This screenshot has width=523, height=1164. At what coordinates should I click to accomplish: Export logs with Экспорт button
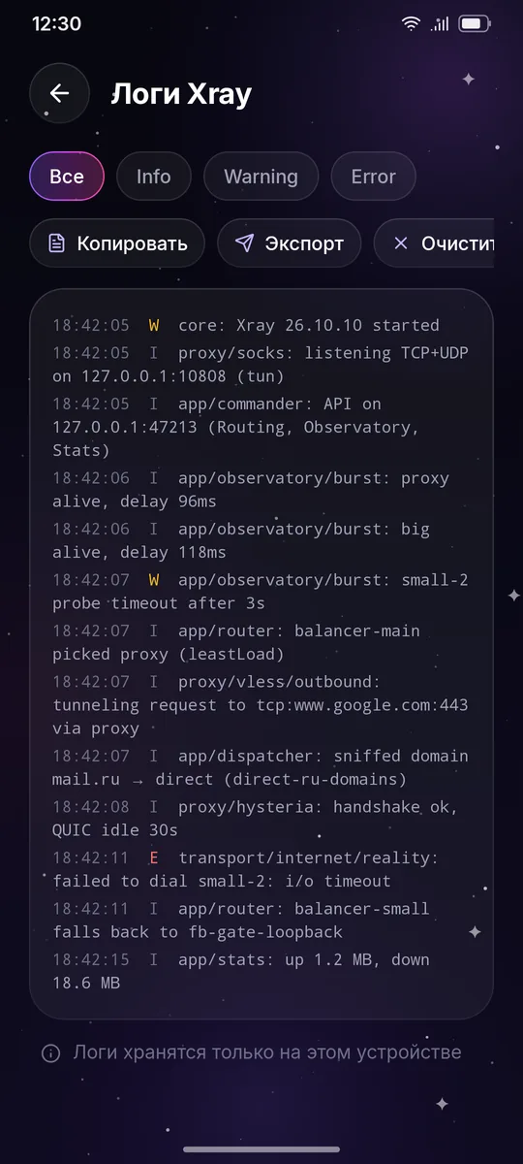point(289,242)
